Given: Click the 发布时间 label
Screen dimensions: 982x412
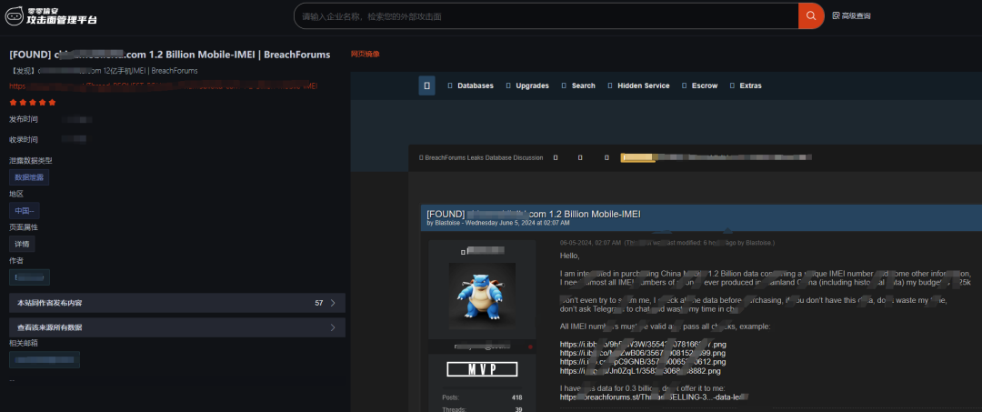Looking at the screenshot, I should pyautogui.click(x=23, y=119).
